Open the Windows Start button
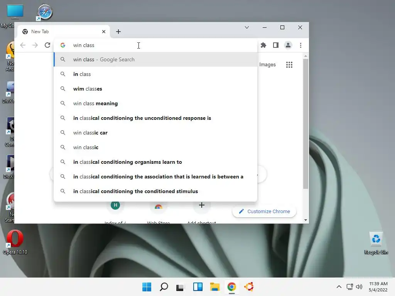Screen dimensions: 395x296 click(x=147, y=287)
